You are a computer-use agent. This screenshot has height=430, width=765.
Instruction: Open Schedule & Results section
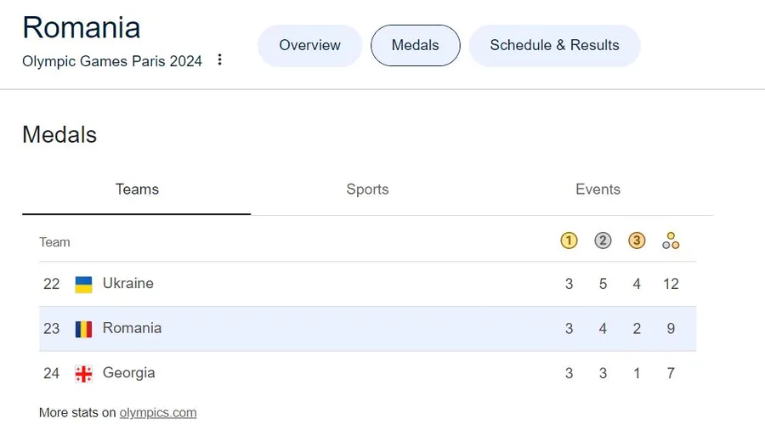(x=554, y=45)
